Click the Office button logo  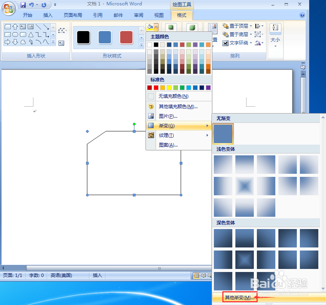pos(8,8)
